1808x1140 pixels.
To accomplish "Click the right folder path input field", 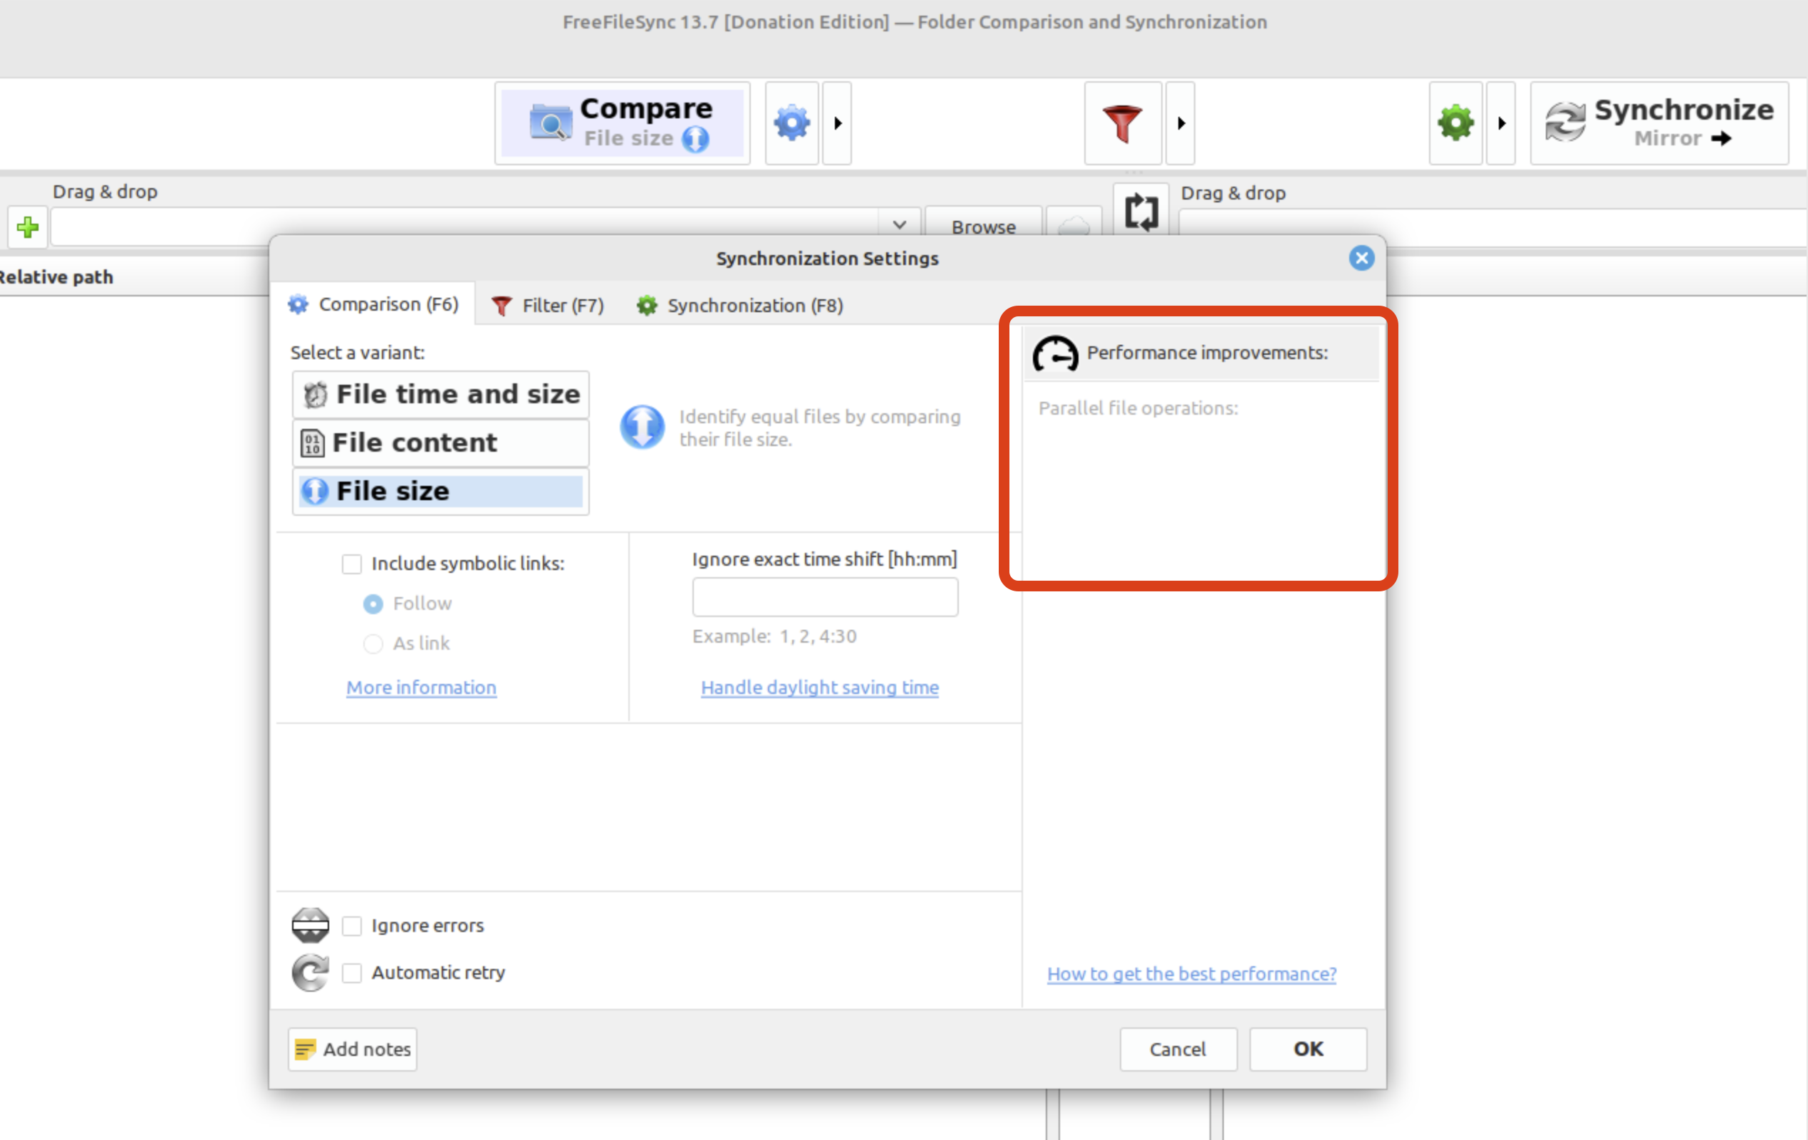I will 1492,227.
